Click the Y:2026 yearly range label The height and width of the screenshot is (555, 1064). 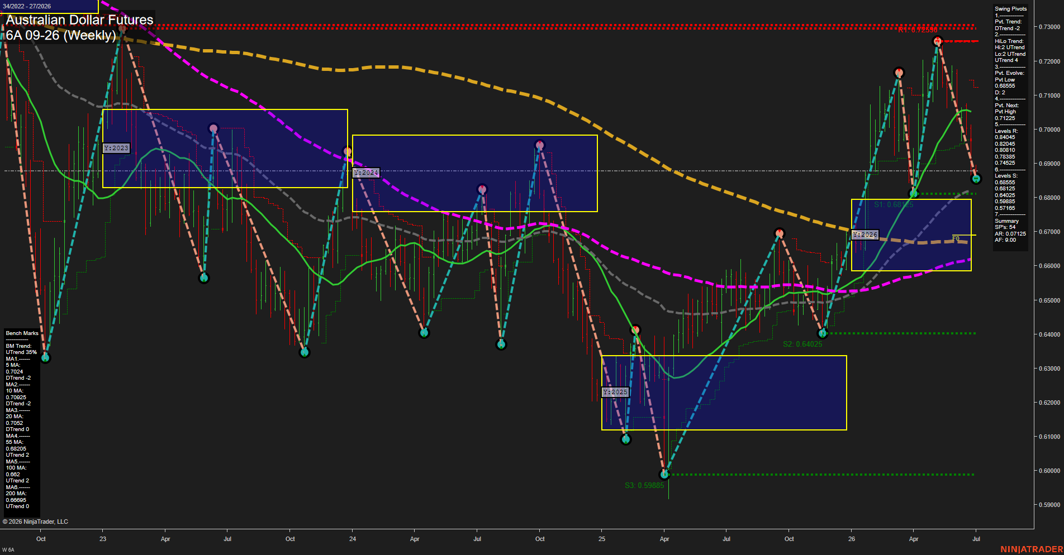coord(865,235)
